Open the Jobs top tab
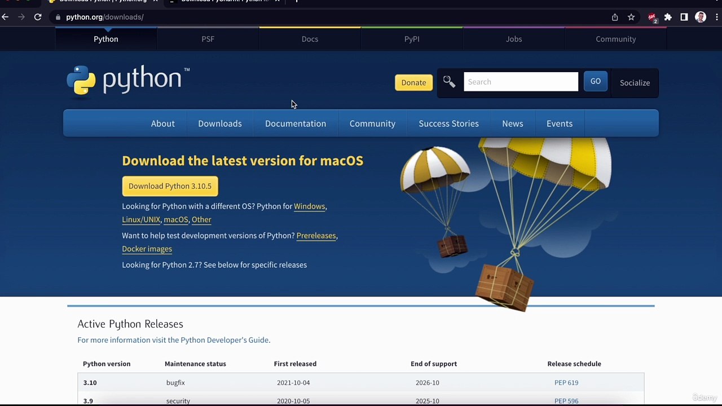Screen dimensions: 722x406 (x=514, y=39)
